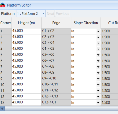This screenshot has width=118, height=114.
Task: Open Slope Direction dropdown for C12->C13
Action: [x=98, y=97]
